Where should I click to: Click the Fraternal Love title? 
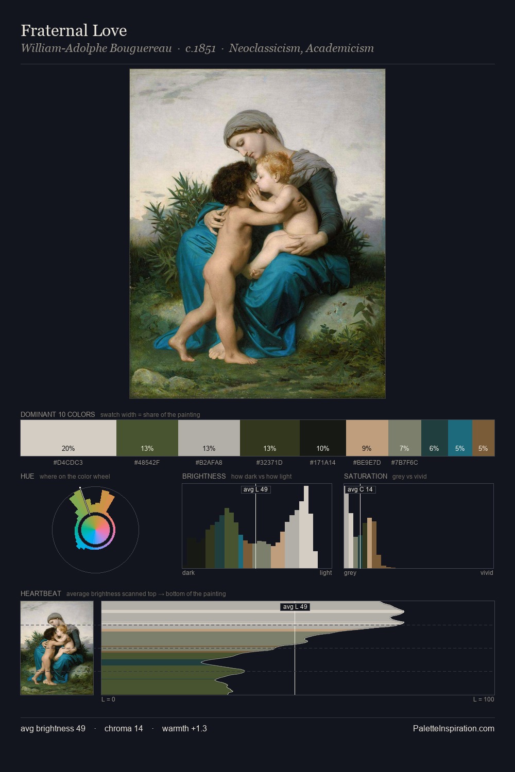click(x=74, y=30)
